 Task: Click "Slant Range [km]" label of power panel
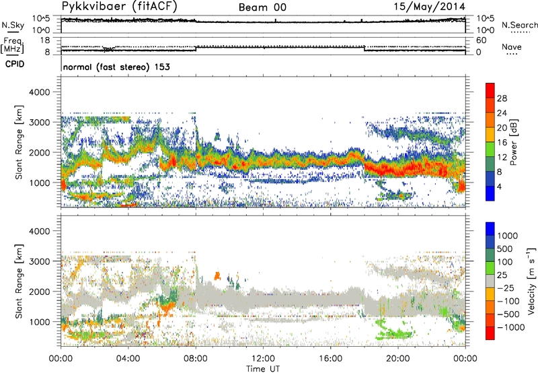[20, 142]
